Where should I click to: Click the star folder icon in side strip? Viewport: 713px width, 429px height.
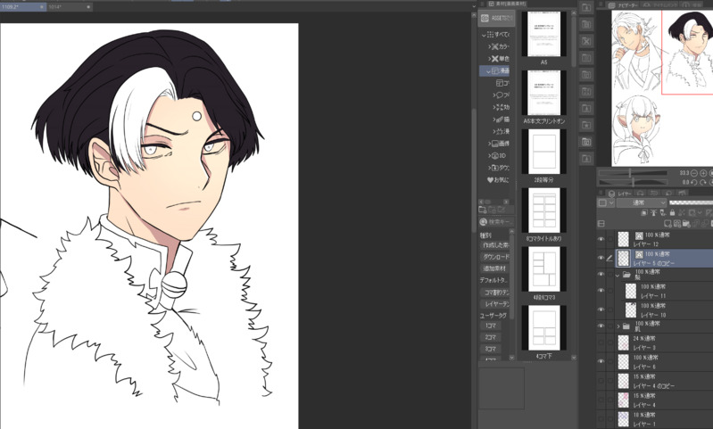[x=586, y=125]
